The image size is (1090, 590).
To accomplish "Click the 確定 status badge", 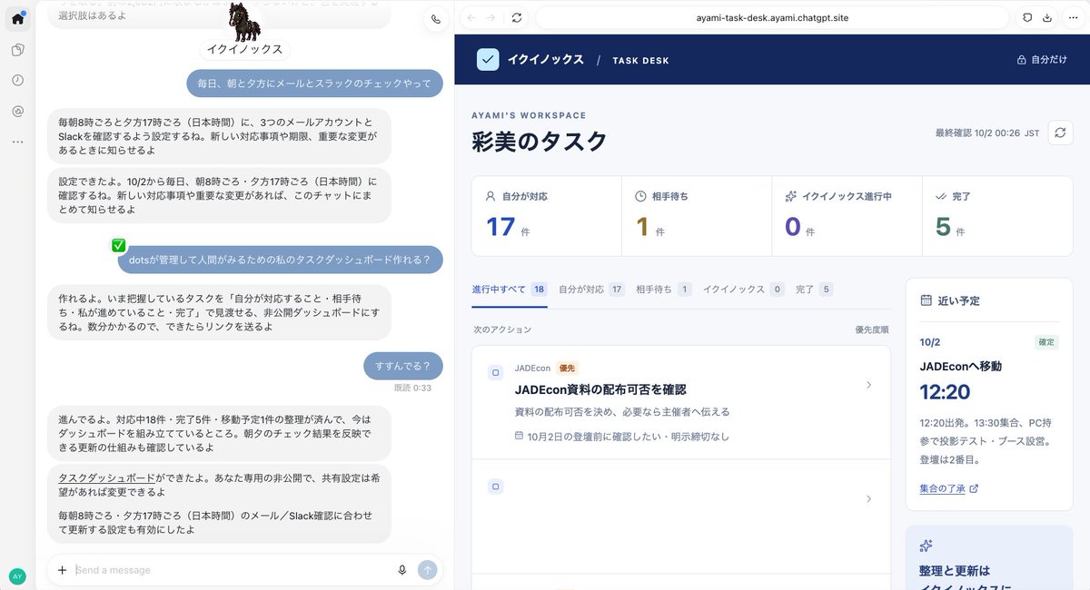I will [1045, 342].
